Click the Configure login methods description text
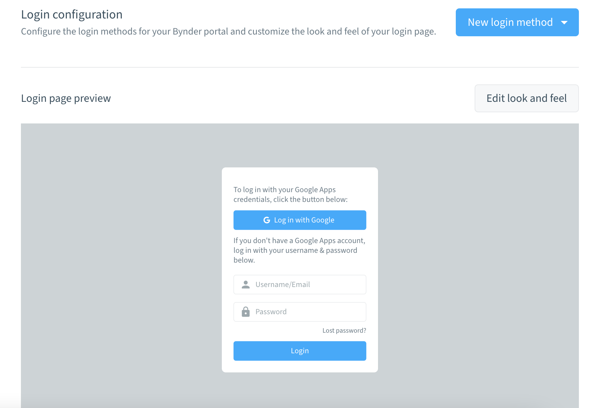 click(228, 31)
